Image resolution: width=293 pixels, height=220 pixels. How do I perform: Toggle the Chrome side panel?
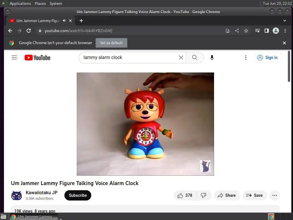(267, 31)
